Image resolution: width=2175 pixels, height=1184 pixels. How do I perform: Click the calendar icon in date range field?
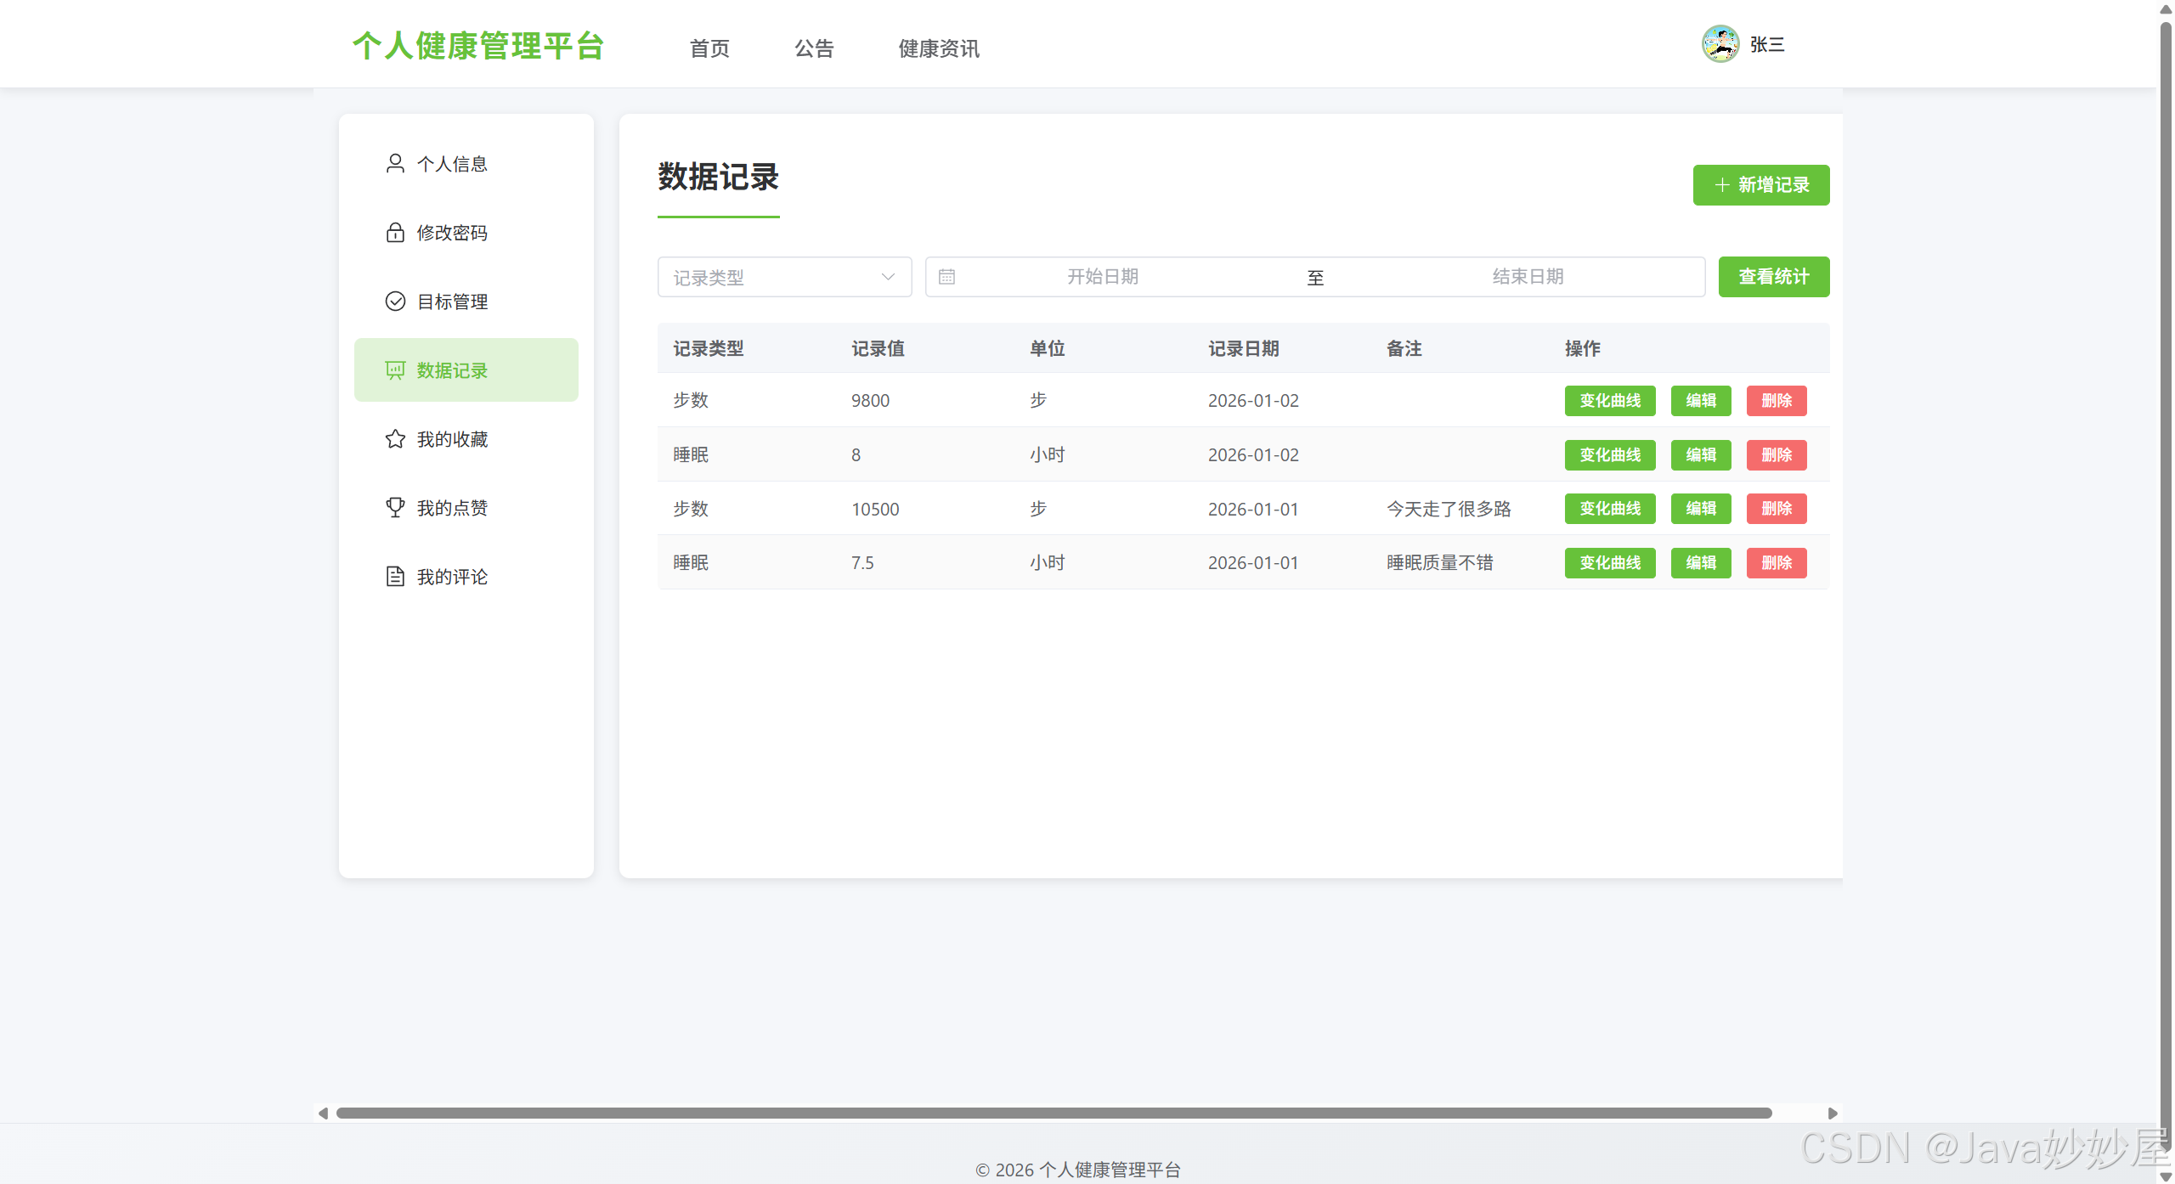pyautogui.click(x=946, y=277)
